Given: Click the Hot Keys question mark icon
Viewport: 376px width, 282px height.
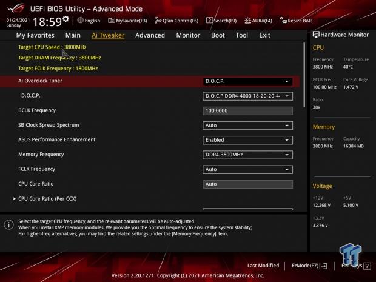Looking at the screenshot, I should click(x=367, y=266).
